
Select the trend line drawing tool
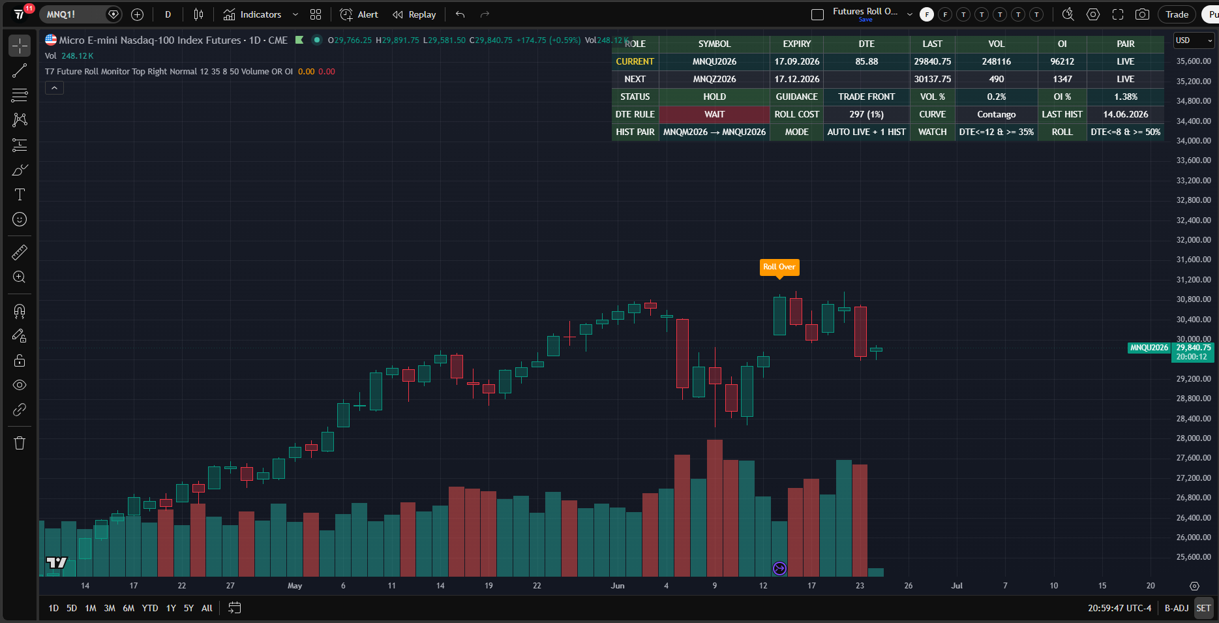[20, 70]
